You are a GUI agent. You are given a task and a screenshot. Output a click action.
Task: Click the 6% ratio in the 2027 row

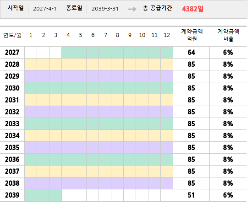[228, 53]
